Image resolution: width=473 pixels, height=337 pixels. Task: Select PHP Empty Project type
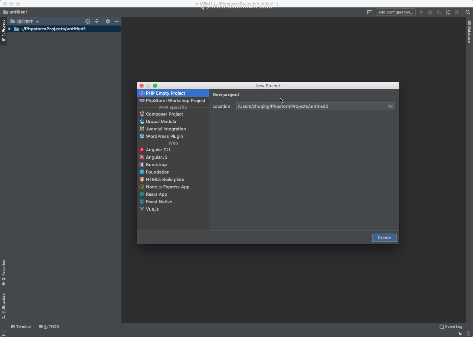173,93
